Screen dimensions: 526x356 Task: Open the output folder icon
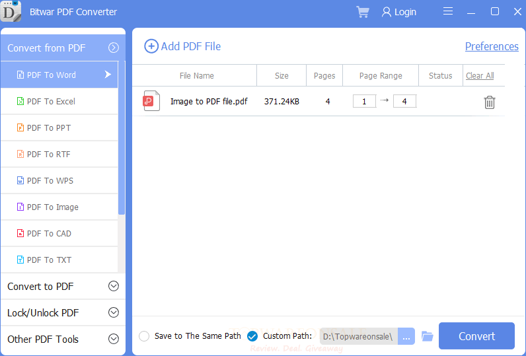(x=427, y=336)
